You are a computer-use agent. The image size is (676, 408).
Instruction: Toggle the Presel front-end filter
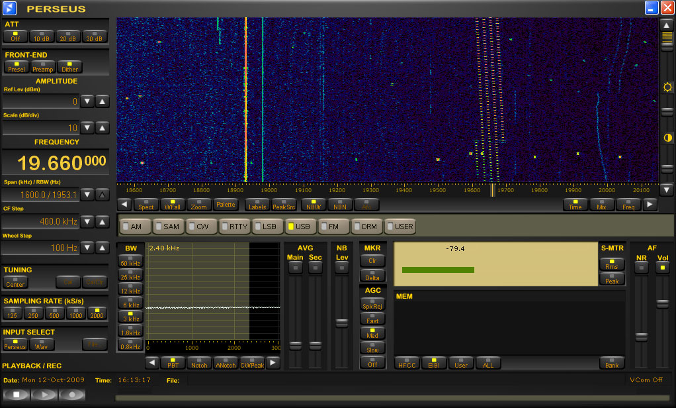[x=16, y=67]
